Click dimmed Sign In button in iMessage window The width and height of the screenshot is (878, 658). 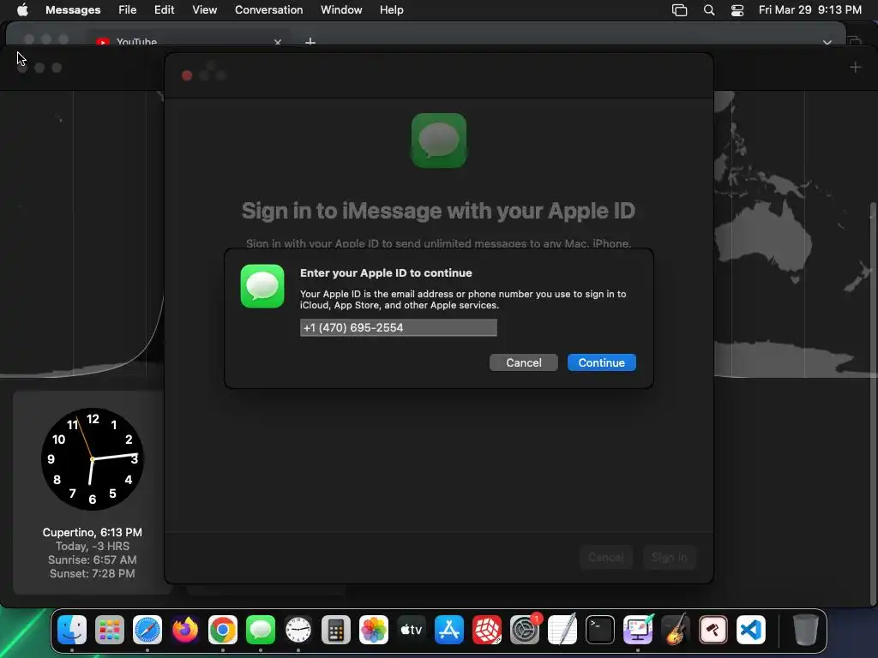click(x=669, y=557)
